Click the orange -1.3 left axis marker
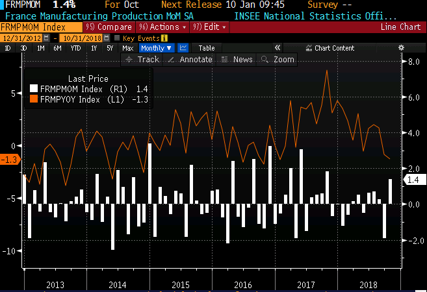 [10, 160]
